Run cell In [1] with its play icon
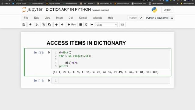This screenshot has width=195, height=110. coord(49,53)
